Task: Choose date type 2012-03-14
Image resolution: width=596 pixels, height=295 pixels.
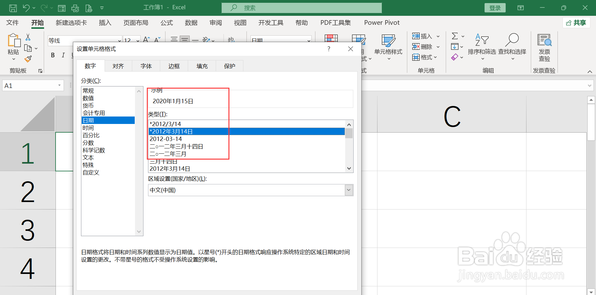Action: (x=246, y=139)
